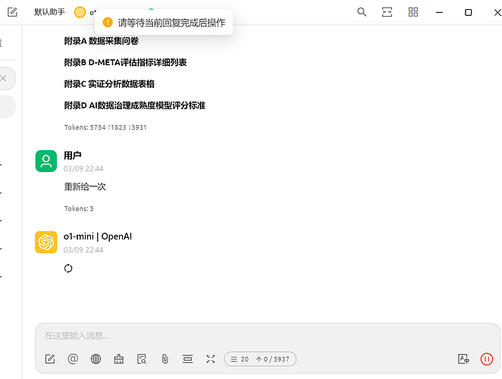The width and height of the screenshot is (502, 379).
Task: Click the 重新给一次 message text
Action: coord(85,186)
